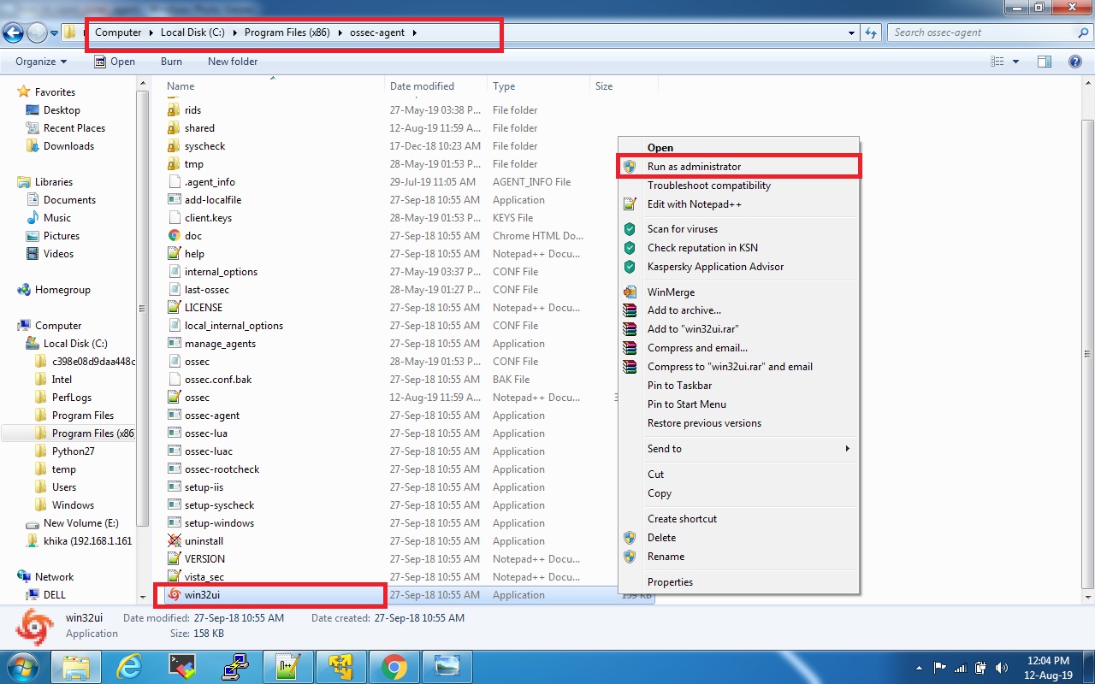The width and height of the screenshot is (1095, 684).
Task: Select the Chrome doc file icon
Action: (175, 236)
